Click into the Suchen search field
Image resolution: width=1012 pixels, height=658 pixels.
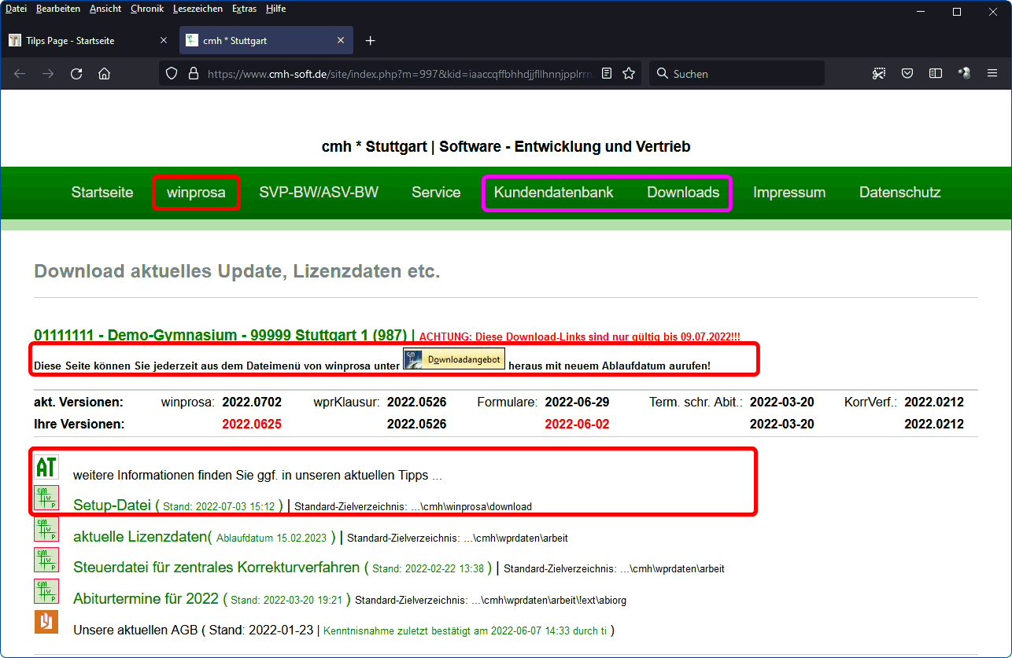tap(740, 74)
